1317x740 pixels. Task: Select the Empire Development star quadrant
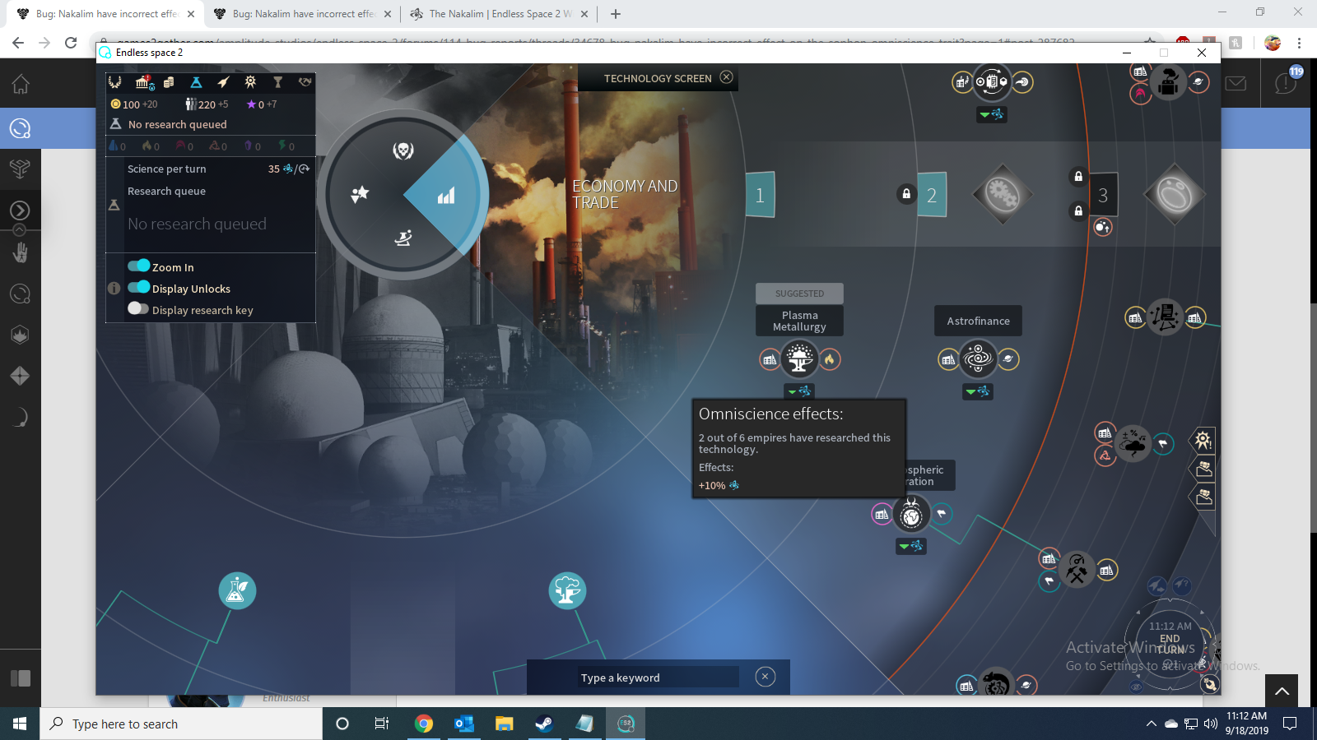tap(360, 194)
